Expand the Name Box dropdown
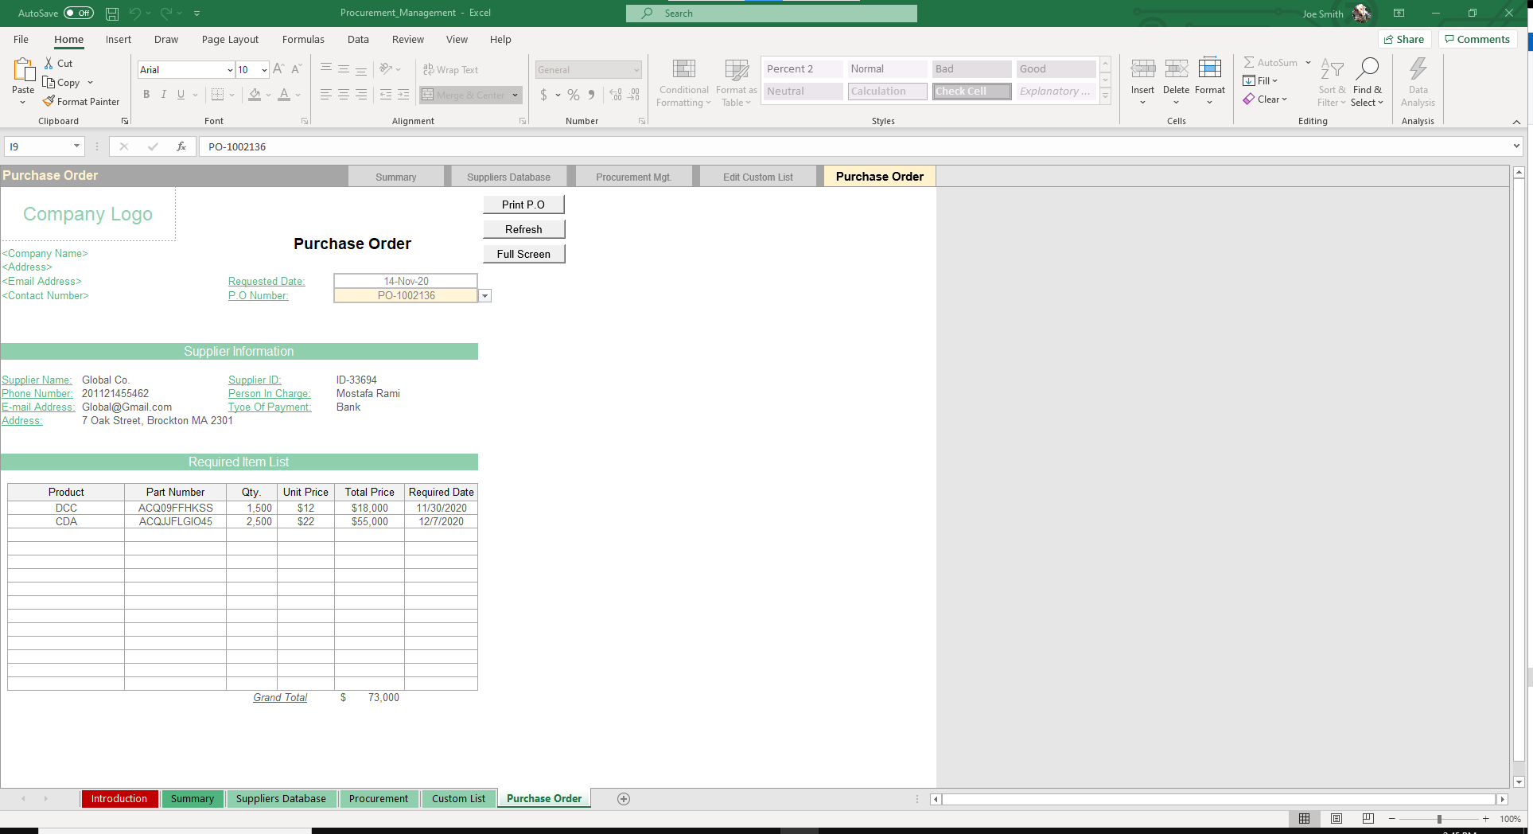The width and height of the screenshot is (1533, 834). point(76,146)
